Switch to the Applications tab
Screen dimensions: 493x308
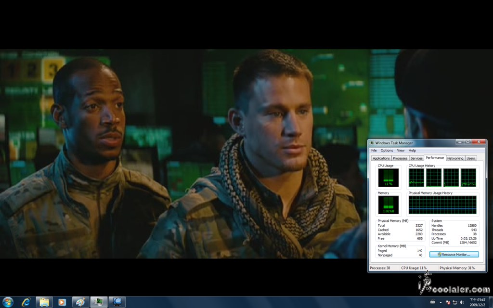381,158
